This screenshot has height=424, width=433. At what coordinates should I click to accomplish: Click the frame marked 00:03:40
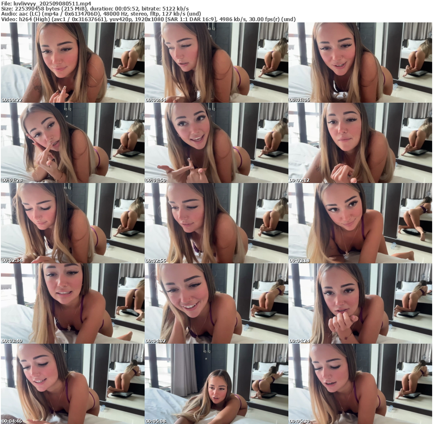pyautogui.click(x=72, y=304)
